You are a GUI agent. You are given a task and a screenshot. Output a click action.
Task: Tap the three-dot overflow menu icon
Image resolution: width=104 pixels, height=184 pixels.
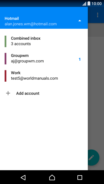click(97, 15)
